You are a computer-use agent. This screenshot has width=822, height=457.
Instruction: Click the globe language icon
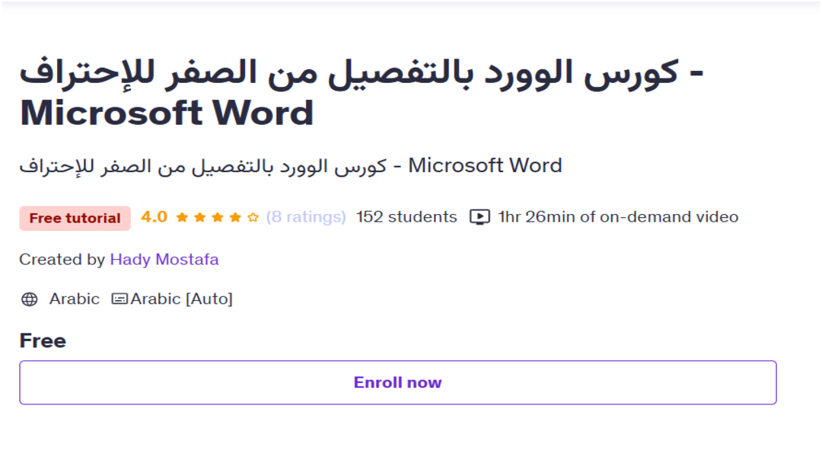(30, 299)
